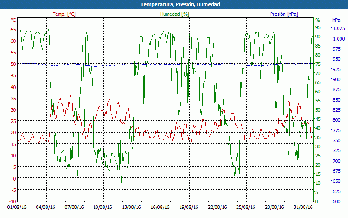This screenshot has height=218, width=348.
Task: Click the '25/08/16' date axis label
Action: coord(246,208)
